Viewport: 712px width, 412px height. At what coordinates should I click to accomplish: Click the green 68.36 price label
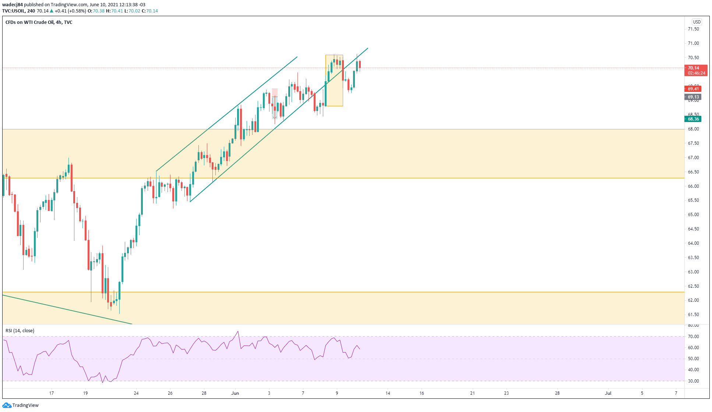pos(693,119)
